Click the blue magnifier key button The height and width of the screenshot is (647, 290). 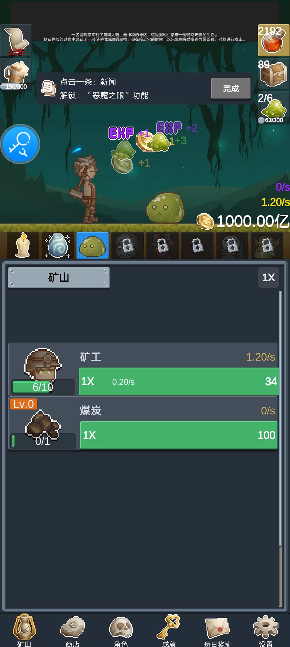(20, 144)
